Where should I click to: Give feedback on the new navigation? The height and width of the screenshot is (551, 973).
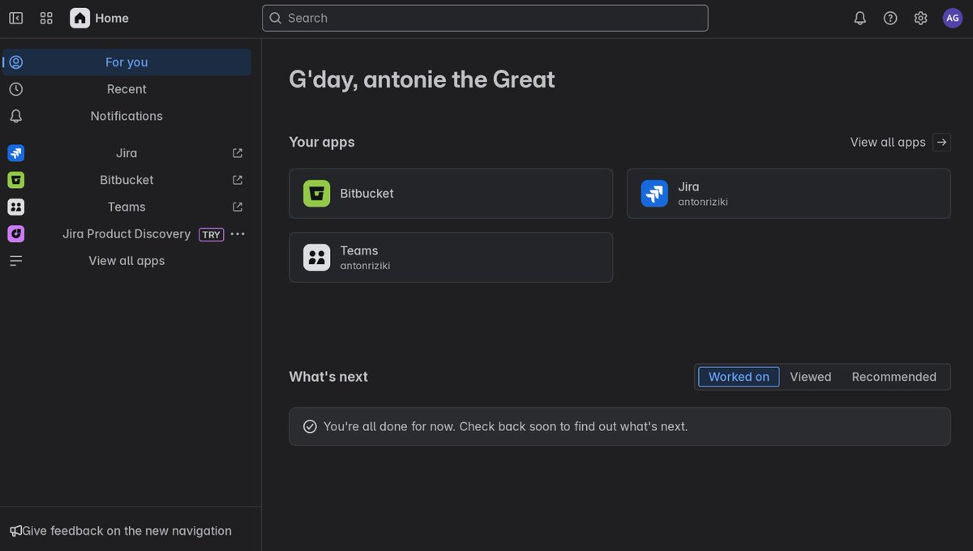(126, 531)
